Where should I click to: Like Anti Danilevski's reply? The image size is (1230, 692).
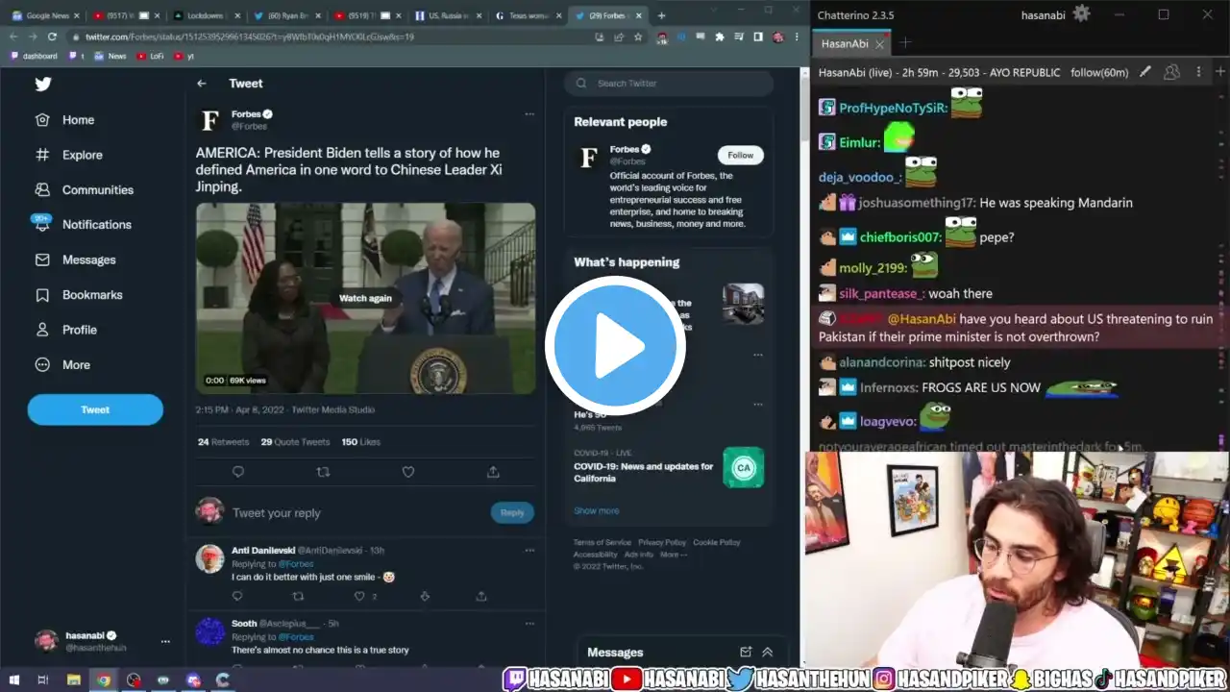point(361,596)
